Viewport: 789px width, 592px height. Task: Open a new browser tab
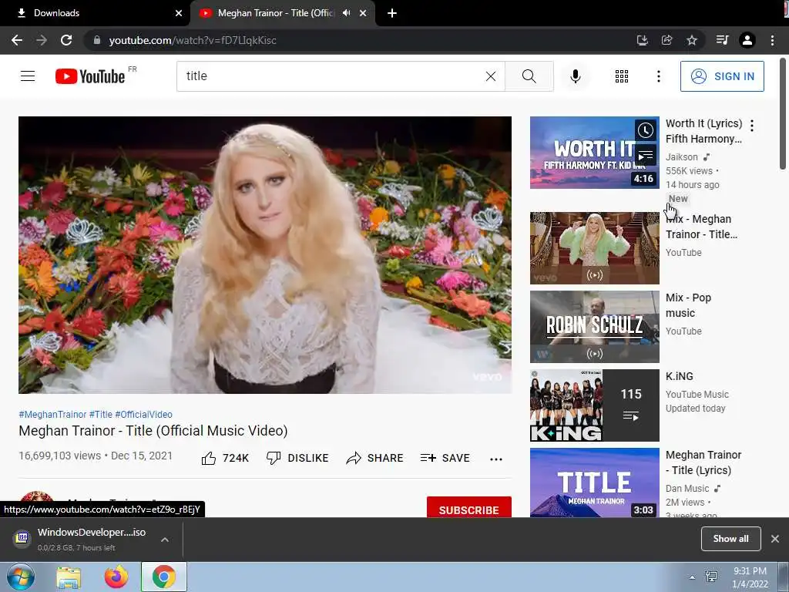pos(392,13)
